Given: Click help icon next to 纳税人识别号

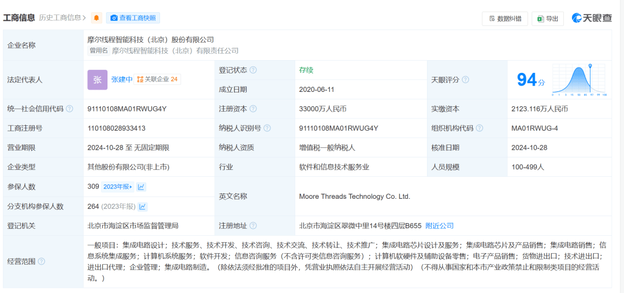Looking at the screenshot, I should pyautogui.click(x=267, y=128).
